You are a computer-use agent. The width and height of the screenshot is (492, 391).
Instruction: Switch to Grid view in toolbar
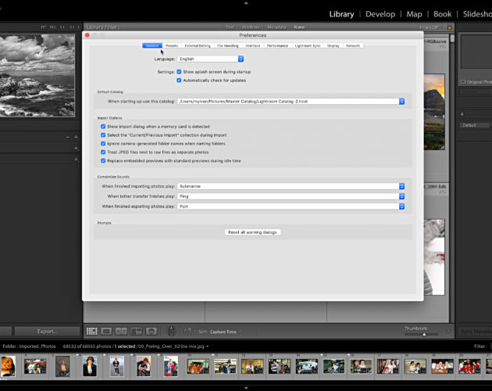[91, 332]
